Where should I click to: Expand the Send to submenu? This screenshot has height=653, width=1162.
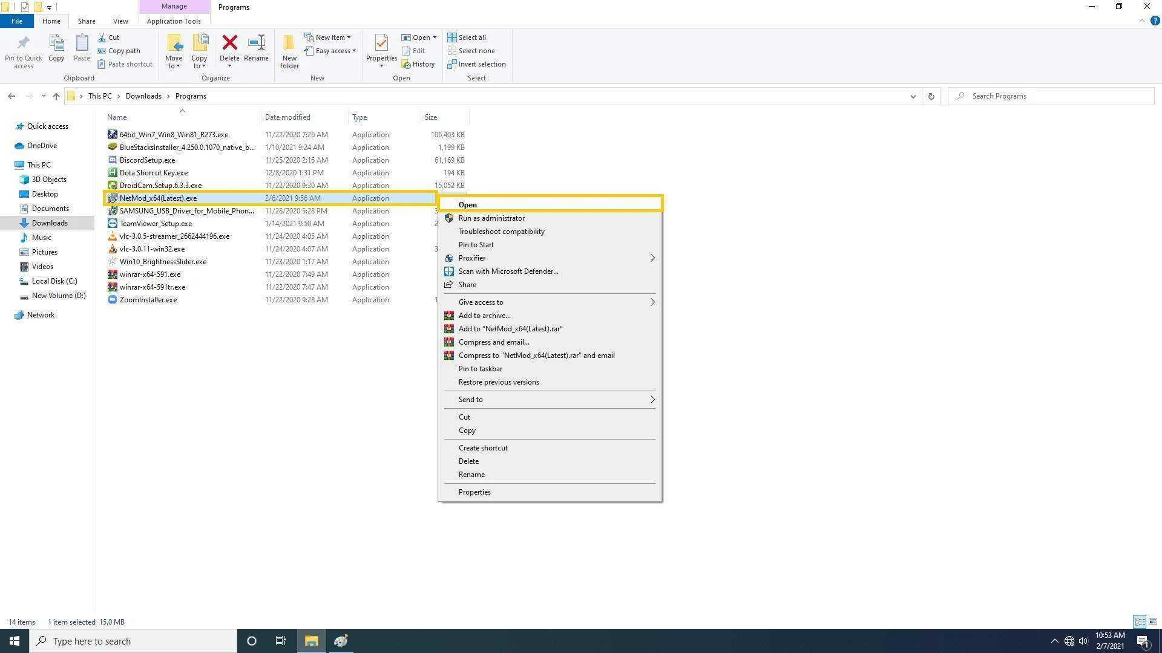pyautogui.click(x=652, y=400)
